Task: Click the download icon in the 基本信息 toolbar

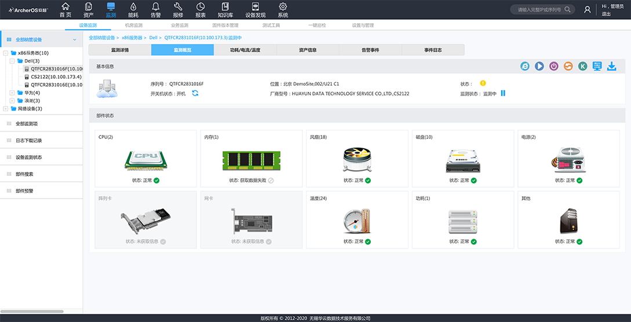Action: [x=611, y=67]
